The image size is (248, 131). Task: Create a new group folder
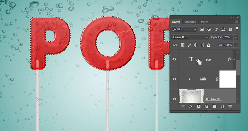pos(214,106)
